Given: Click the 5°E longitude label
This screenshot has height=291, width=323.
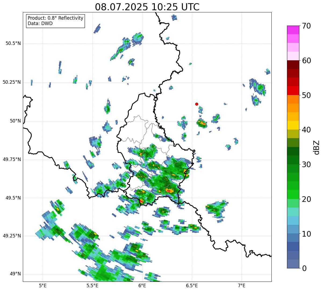Looking at the screenshot, I should (43, 286).
